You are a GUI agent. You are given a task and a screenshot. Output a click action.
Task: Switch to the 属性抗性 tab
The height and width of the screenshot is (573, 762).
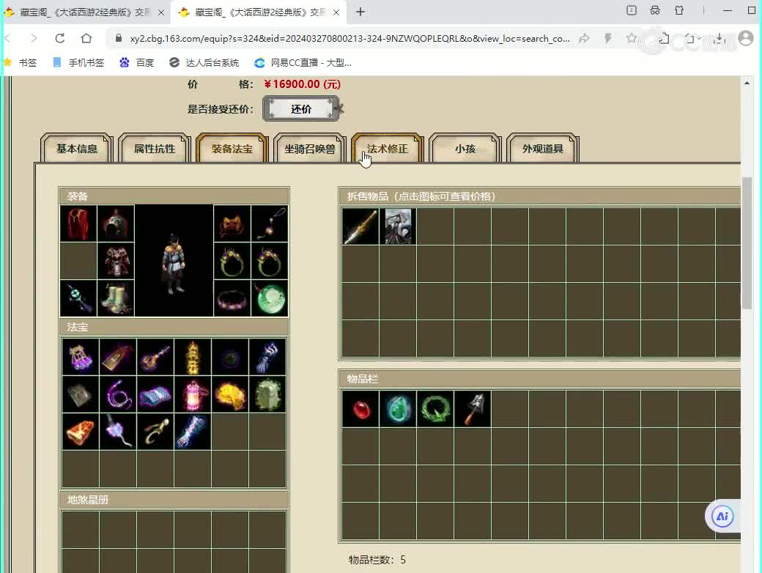(155, 148)
